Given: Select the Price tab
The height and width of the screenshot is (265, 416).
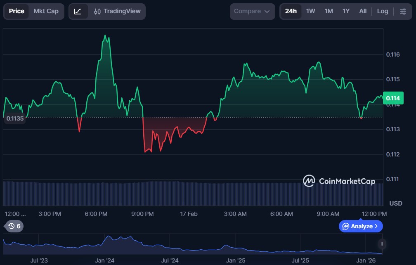Looking at the screenshot, I should click(x=17, y=11).
